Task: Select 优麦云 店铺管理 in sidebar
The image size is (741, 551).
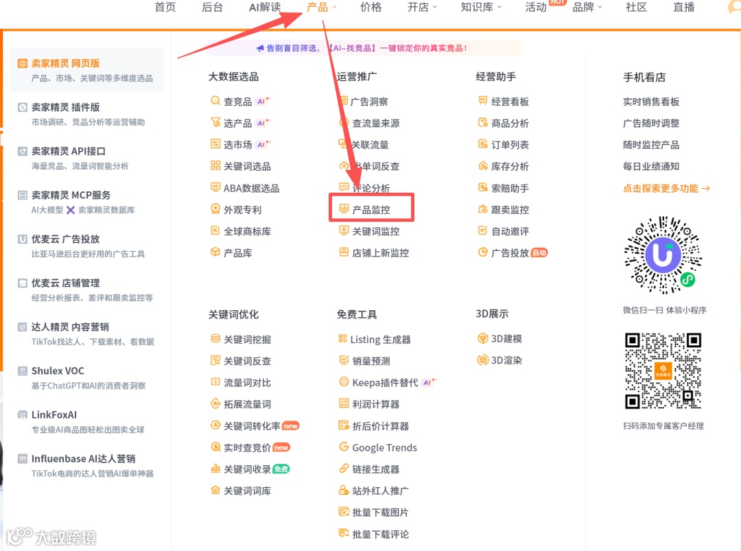Action: point(87,290)
